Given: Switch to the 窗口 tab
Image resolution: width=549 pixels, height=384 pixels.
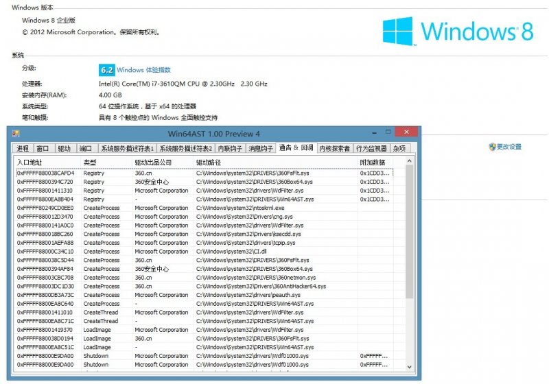Looking at the screenshot, I should coord(43,148).
